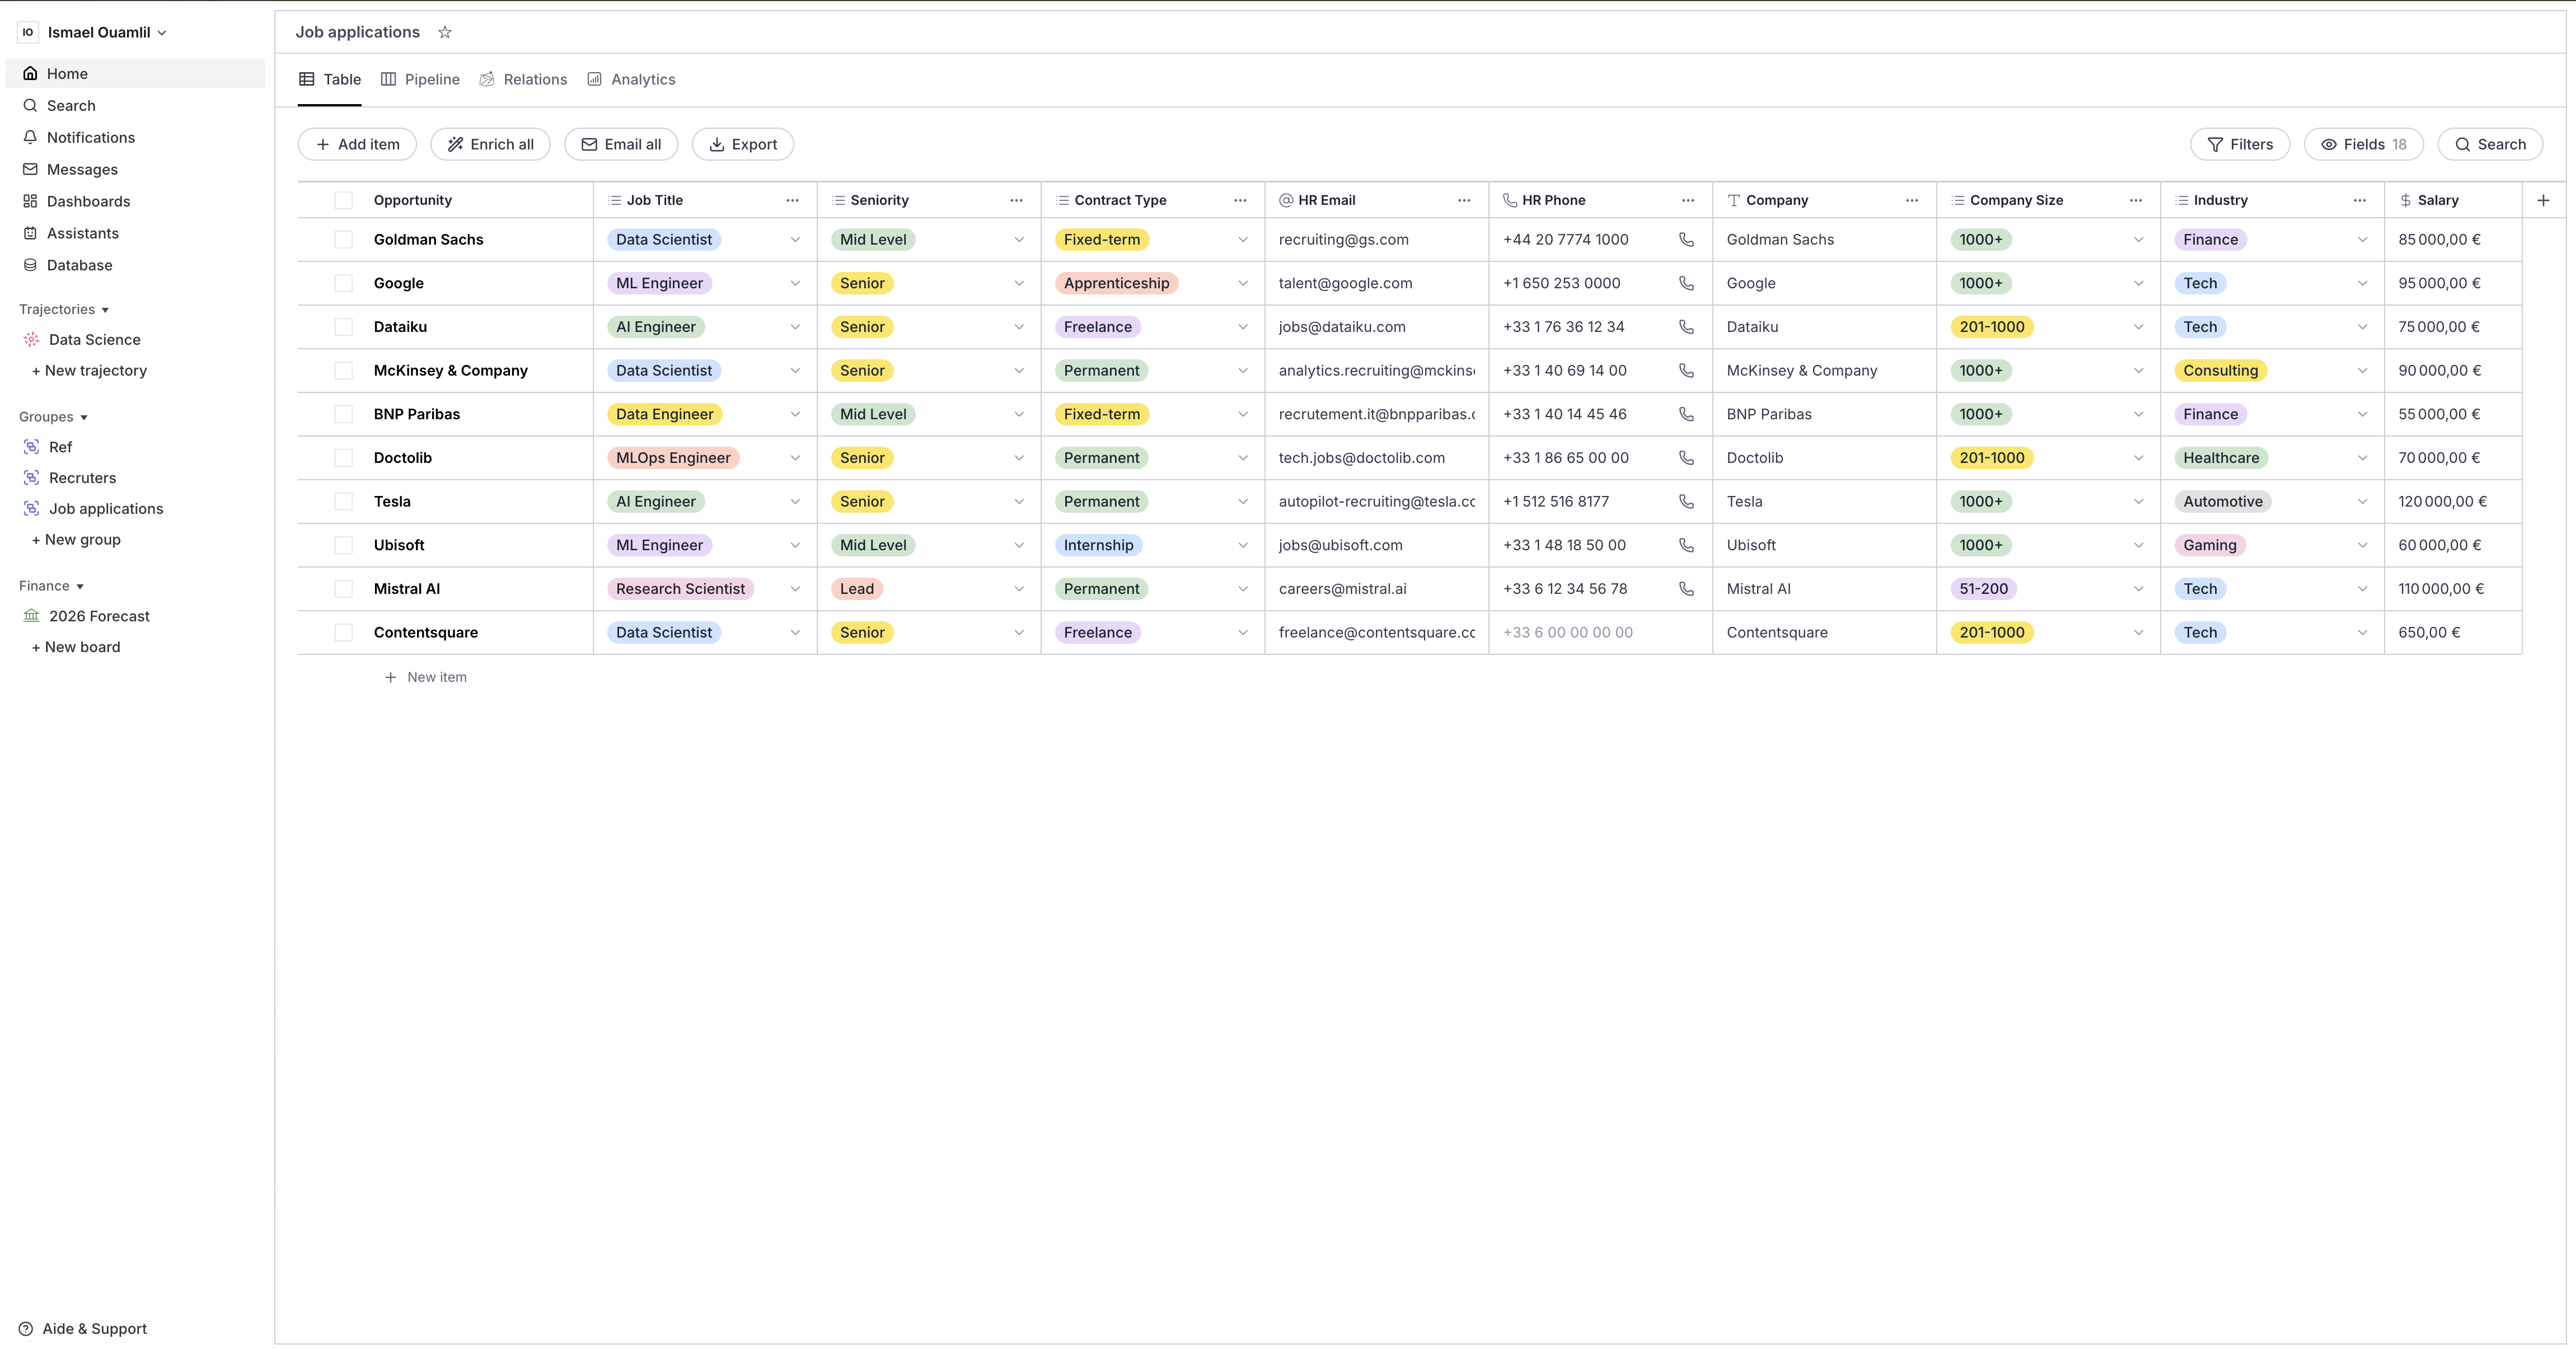The image size is (2576, 1349).
Task: Open Filters for the table
Action: click(x=2239, y=144)
